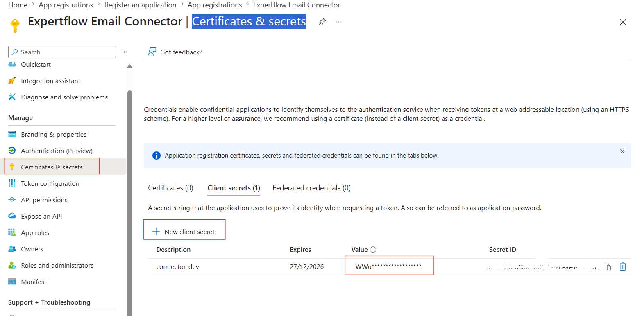Copy the Secret ID to clipboard
This screenshot has width=640, height=316.
608,267
